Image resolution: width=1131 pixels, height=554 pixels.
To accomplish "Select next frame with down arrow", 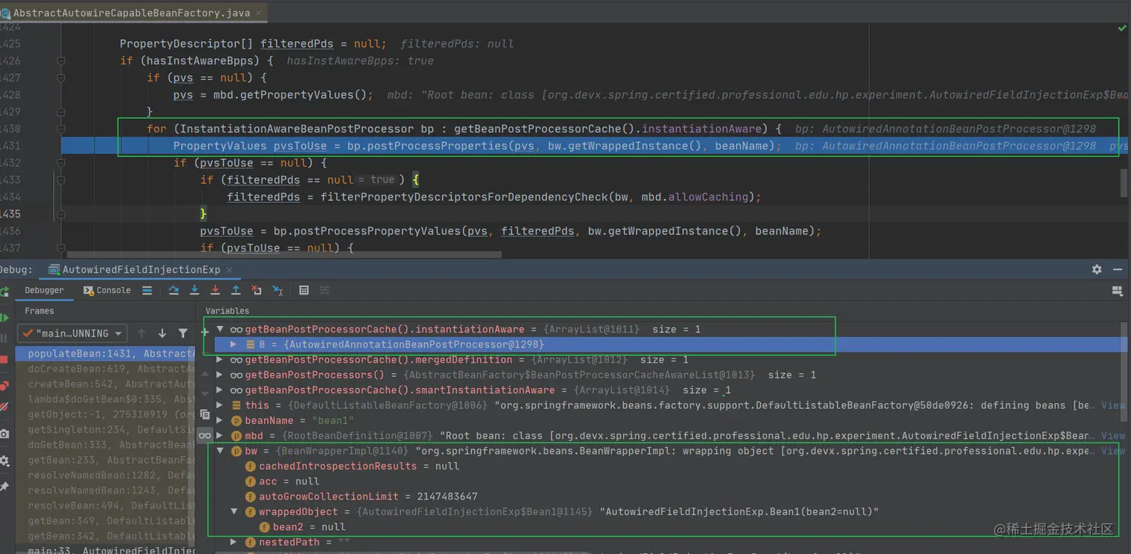I will 162,333.
